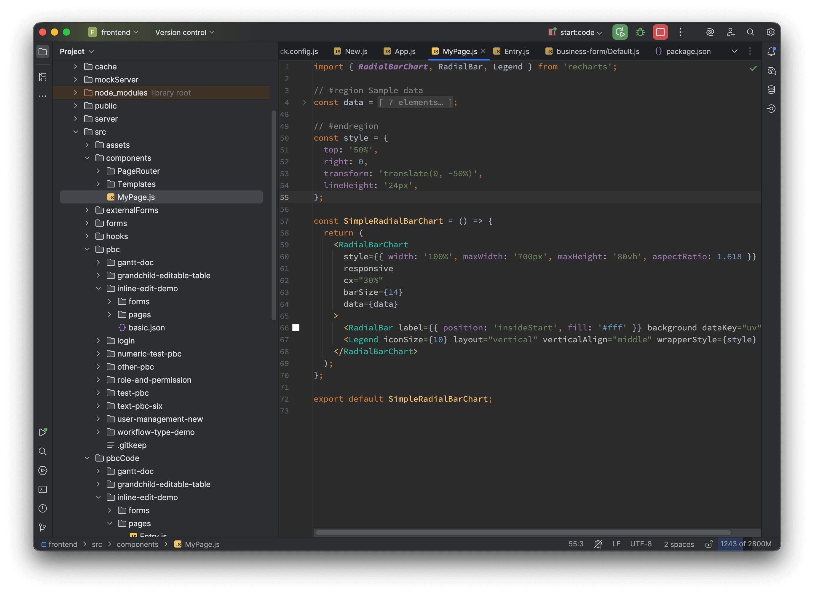Change 2 spaces indent setting
Viewport: 814px width, 595px height.
(679, 544)
